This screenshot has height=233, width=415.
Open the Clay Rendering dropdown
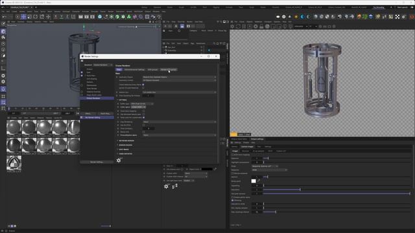pyautogui.click(x=180, y=122)
